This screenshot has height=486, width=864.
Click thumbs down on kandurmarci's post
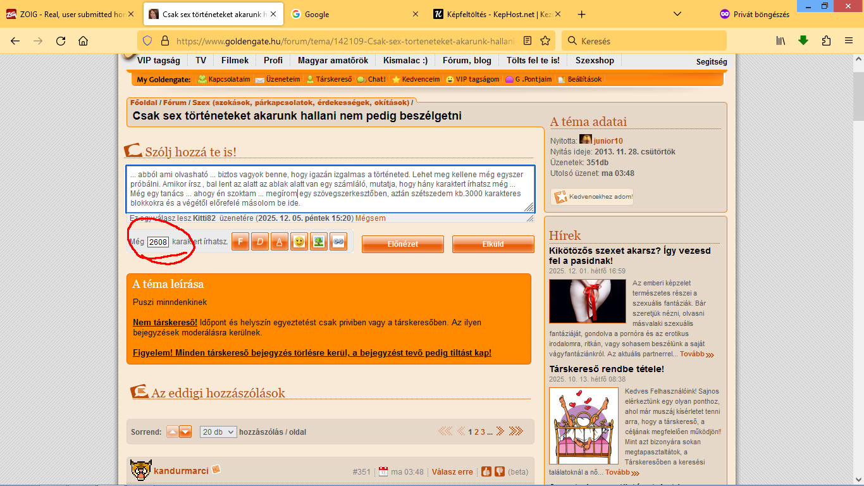pyautogui.click(x=499, y=471)
